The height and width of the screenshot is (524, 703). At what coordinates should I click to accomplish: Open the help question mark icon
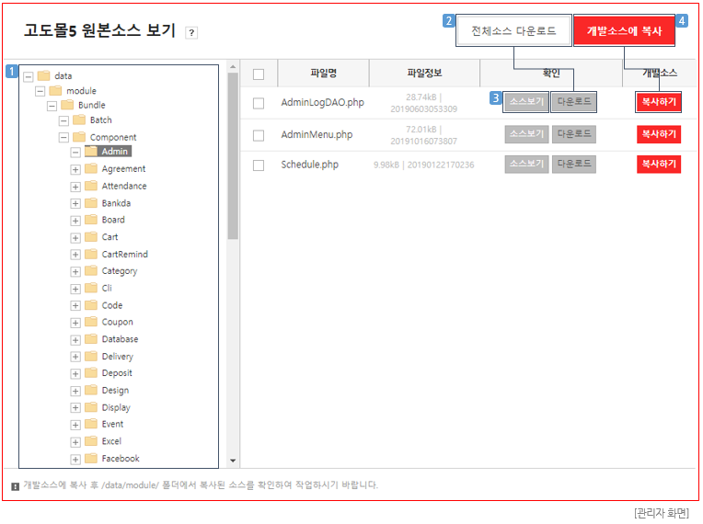pyautogui.click(x=191, y=33)
